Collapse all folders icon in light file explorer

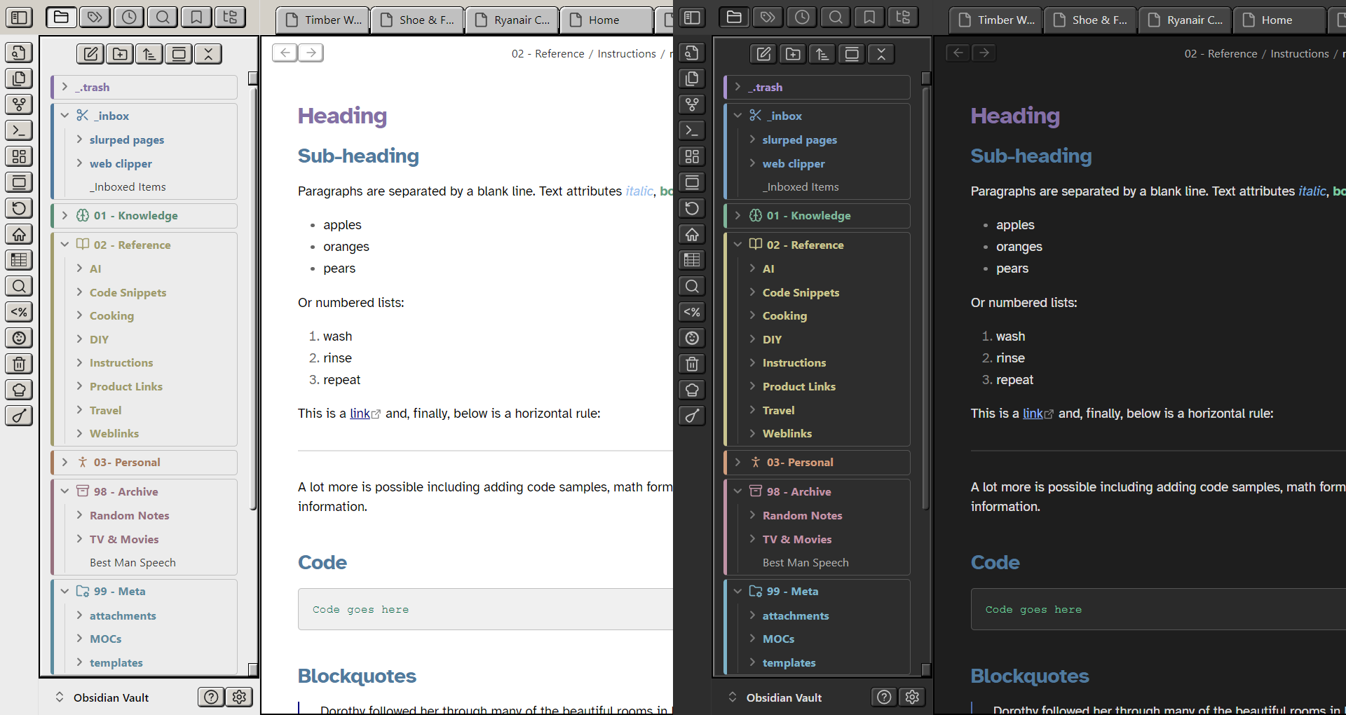208,54
